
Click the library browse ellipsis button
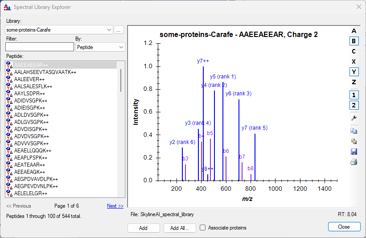[x=119, y=30]
